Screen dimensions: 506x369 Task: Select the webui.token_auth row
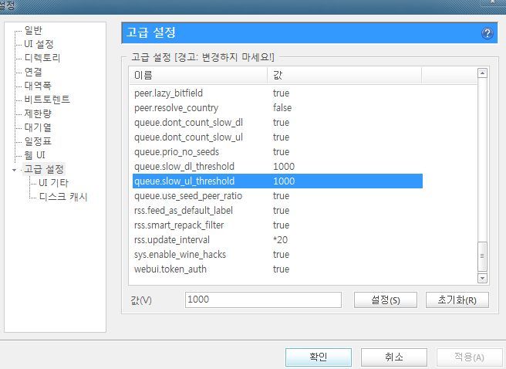pyautogui.click(x=278, y=269)
